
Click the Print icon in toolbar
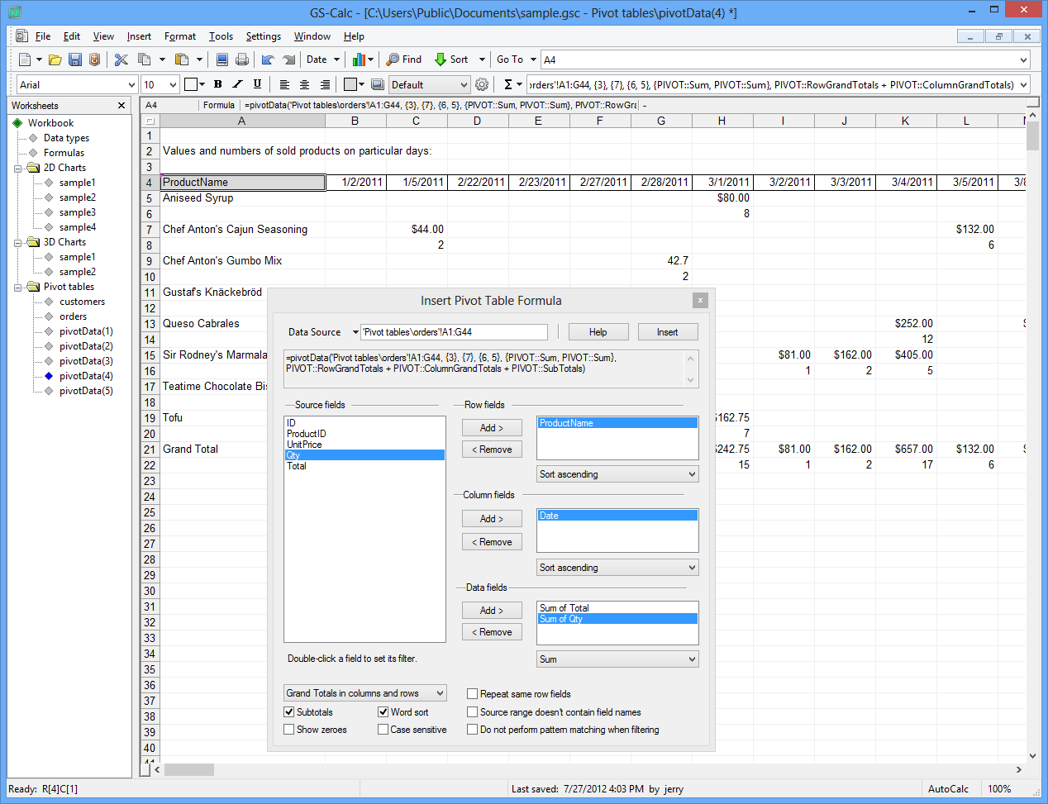tap(242, 59)
